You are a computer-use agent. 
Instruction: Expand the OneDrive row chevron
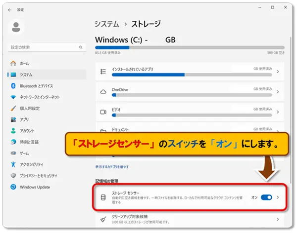(278, 92)
